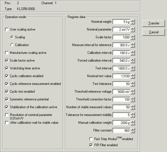The image size is (167, 152).
Task: Decrease Threshold reference voltage value
Action: tap(133, 93)
